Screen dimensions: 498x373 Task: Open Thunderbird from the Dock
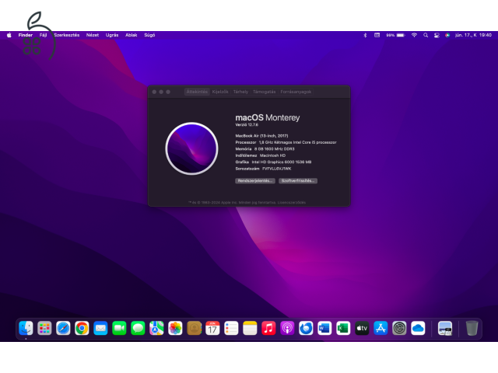tap(306, 328)
